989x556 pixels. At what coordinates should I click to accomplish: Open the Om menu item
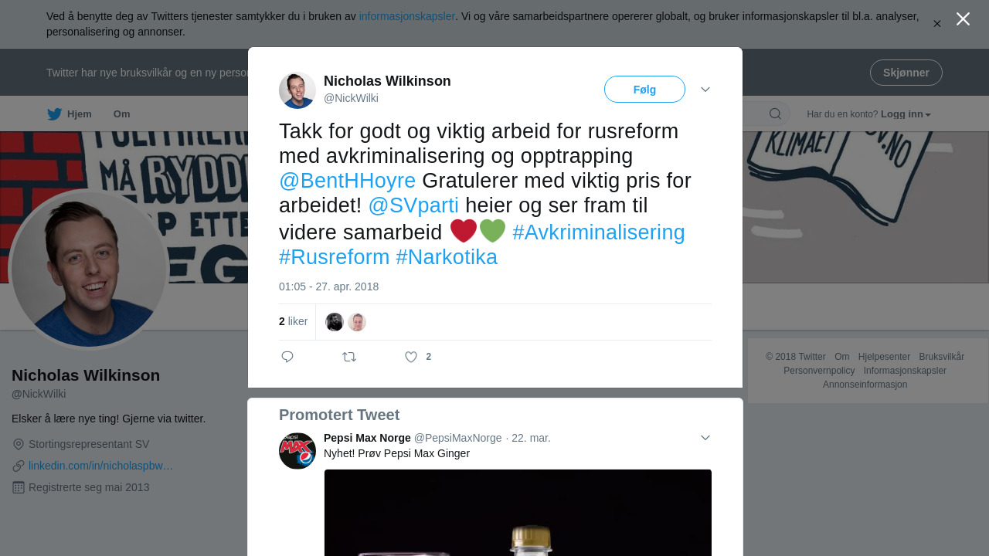coord(122,114)
